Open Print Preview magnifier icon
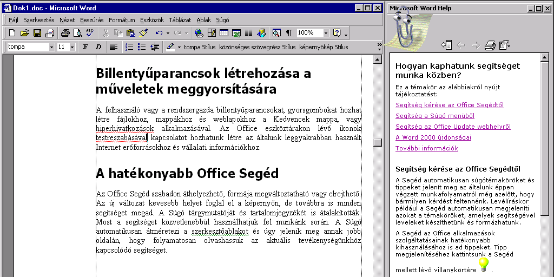The width and height of the screenshot is (554, 277). coord(78,33)
